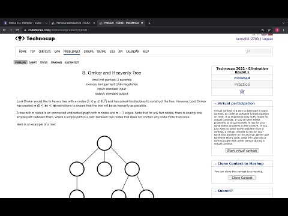The image size is (288, 216).
Task: Click the Clone Contest to Mashup heading
Action: (x=241, y=164)
